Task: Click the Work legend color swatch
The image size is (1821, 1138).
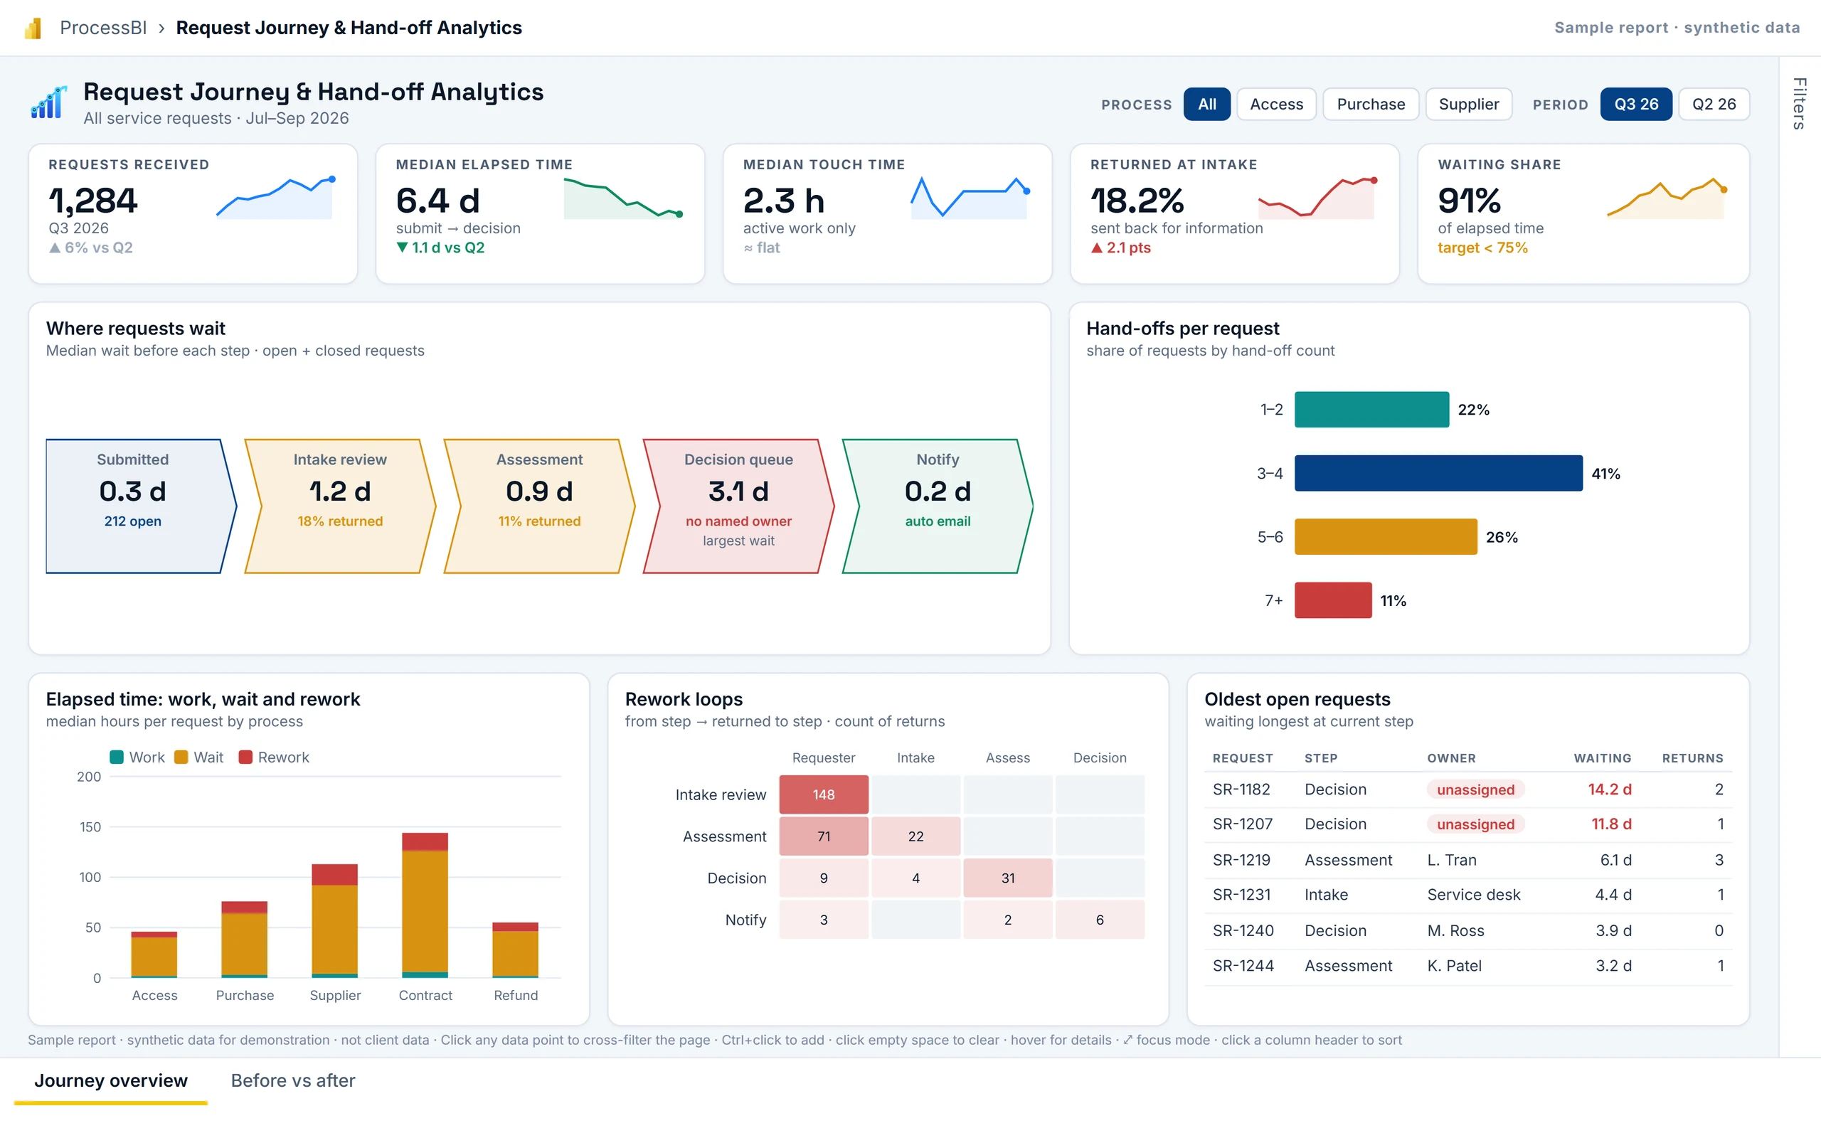Action: pyautogui.click(x=117, y=757)
